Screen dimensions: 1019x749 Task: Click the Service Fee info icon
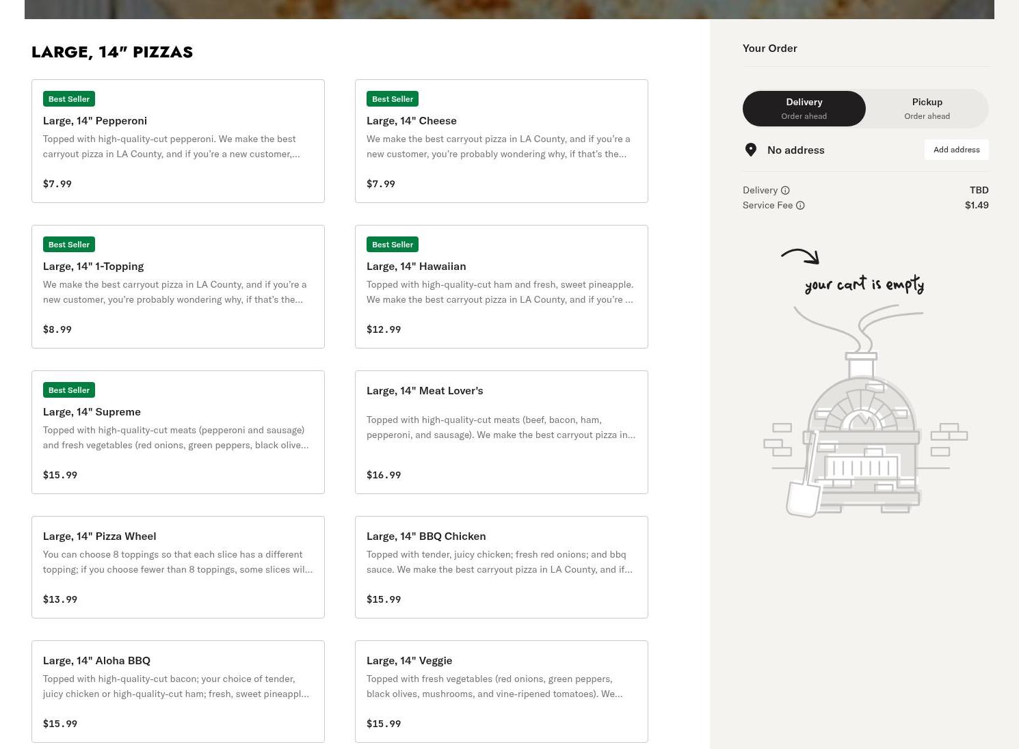pyautogui.click(x=800, y=206)
